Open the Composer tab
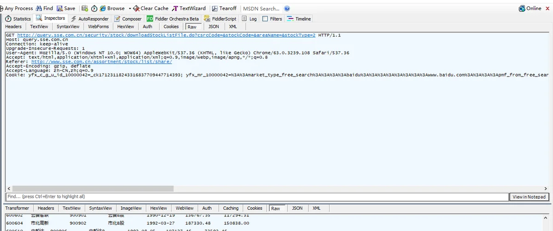This screenshot has width=553, height=231. 128,19
